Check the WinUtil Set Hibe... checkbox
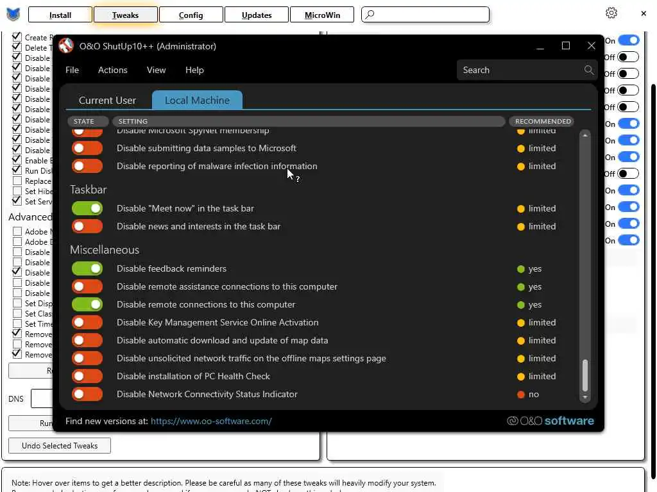This screenshot has height=492, width=657. pos(17,191)
